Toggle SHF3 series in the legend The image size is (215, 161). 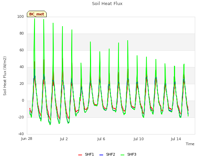tap(128, 154)
